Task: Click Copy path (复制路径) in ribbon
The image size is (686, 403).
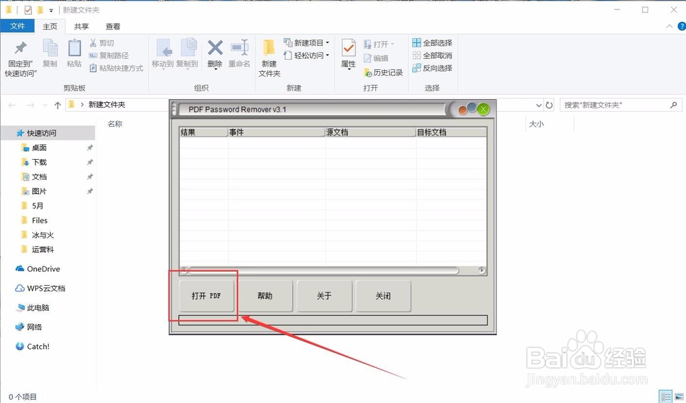Action: (109, 56)
